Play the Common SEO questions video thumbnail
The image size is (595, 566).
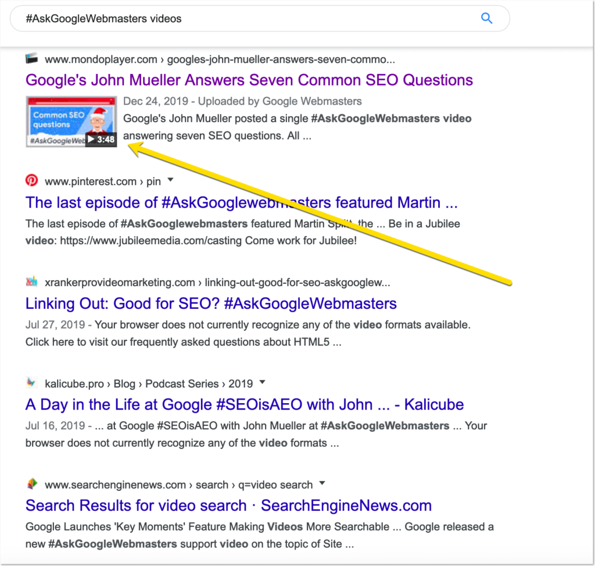(x=71, y=122)
